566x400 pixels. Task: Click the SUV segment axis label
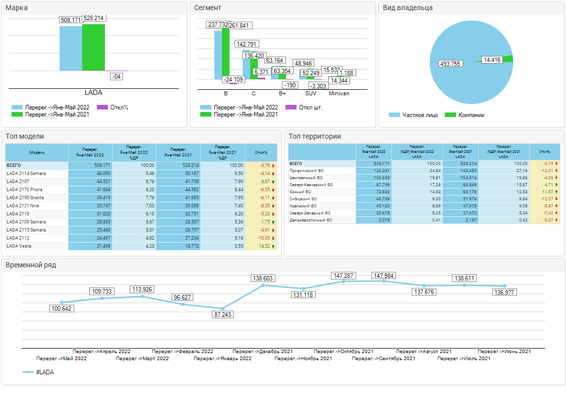[x=311, y=93]
